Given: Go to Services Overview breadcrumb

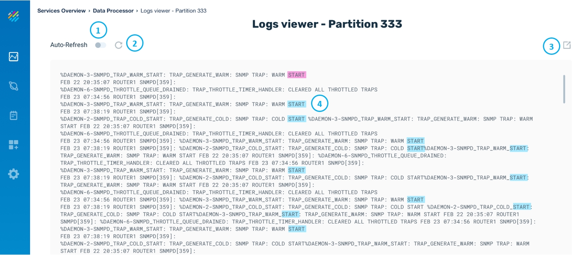Looking at the screenshot, I should pyautogui.click(x=61, y=11).
